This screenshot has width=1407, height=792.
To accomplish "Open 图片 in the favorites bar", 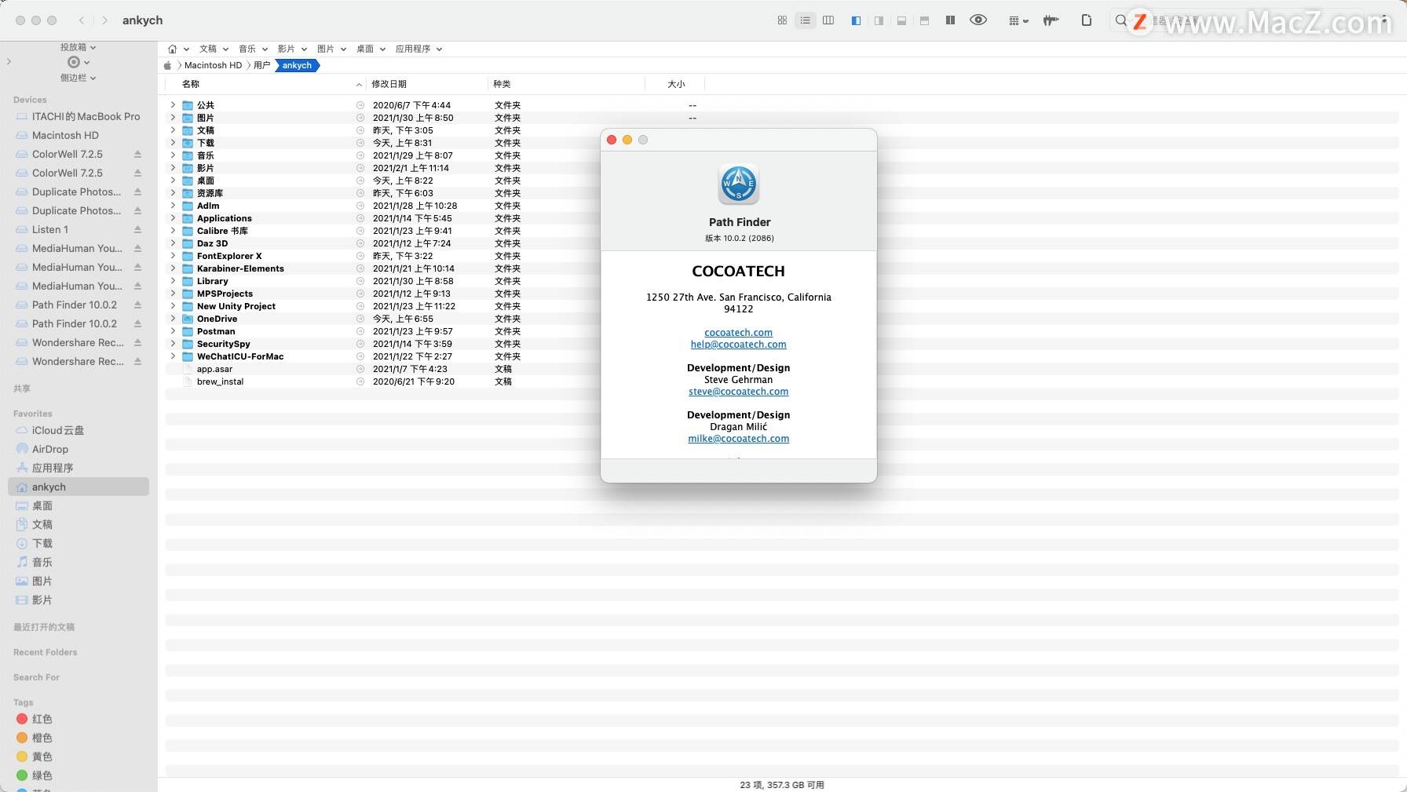I will 326,49.
